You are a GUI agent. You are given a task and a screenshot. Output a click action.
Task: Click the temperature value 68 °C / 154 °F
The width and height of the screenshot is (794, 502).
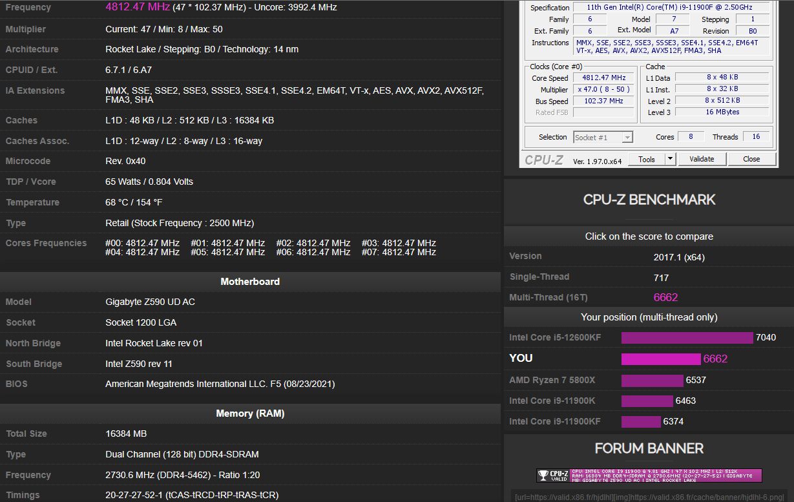point(134,202)
